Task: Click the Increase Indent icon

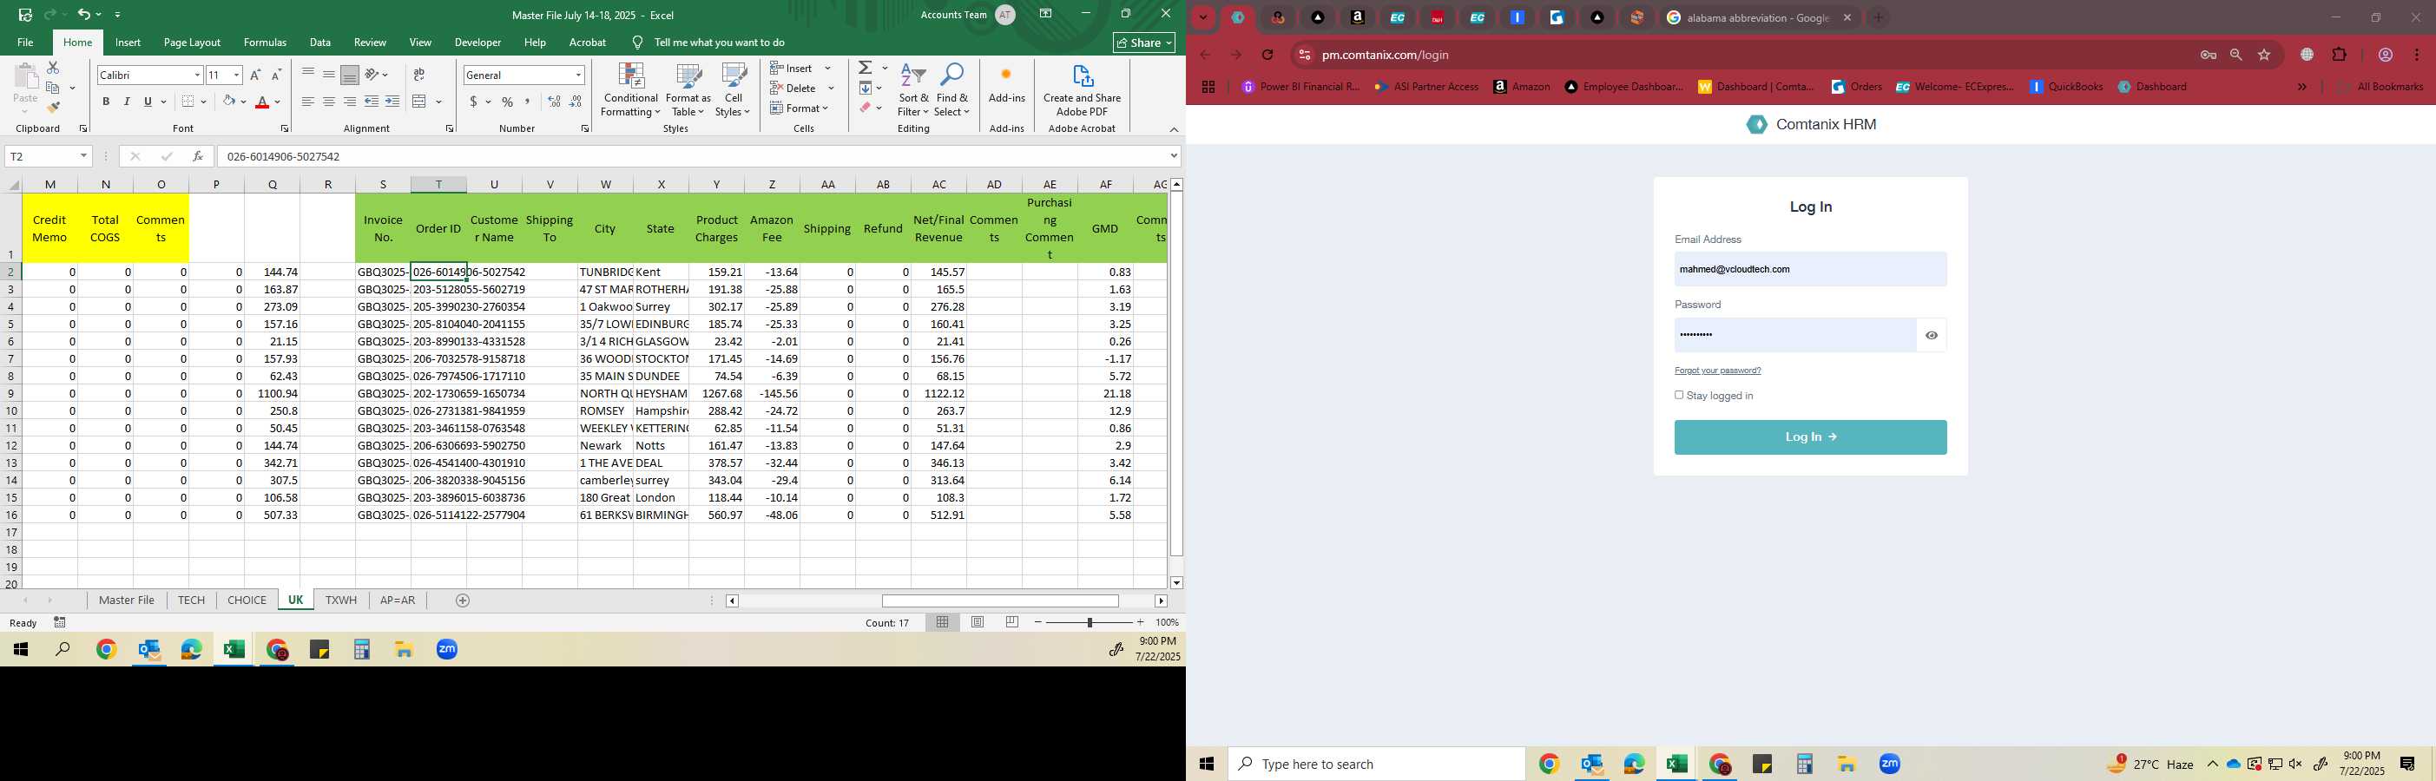Action: point(392,102)
